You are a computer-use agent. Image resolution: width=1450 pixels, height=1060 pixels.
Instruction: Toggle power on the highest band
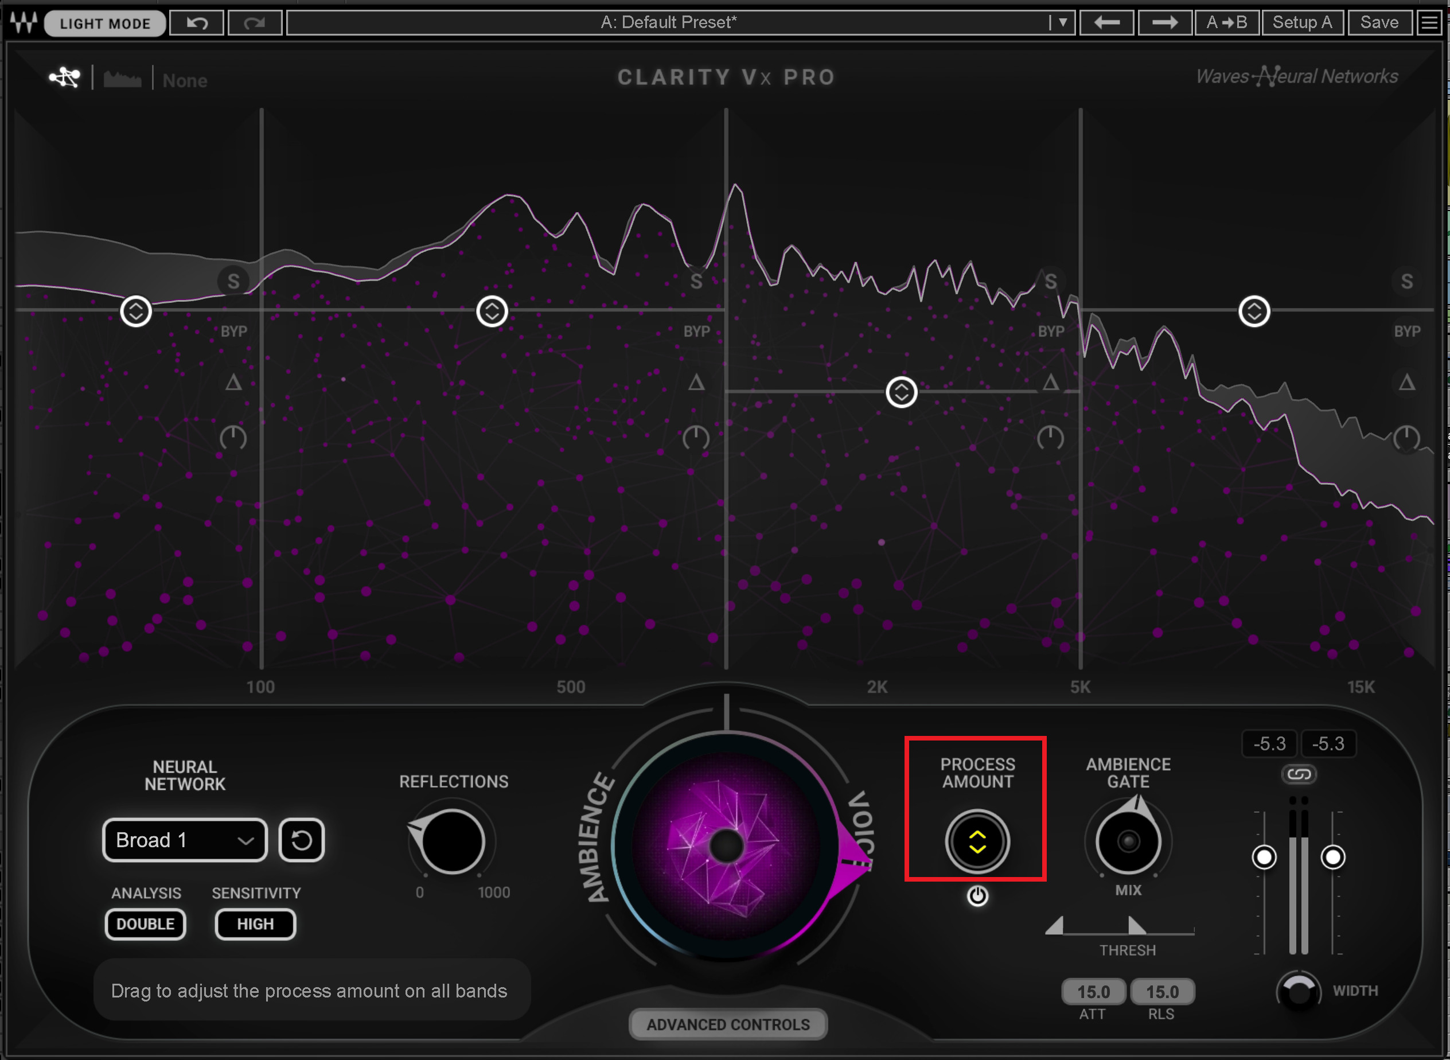click(1406, 438)
